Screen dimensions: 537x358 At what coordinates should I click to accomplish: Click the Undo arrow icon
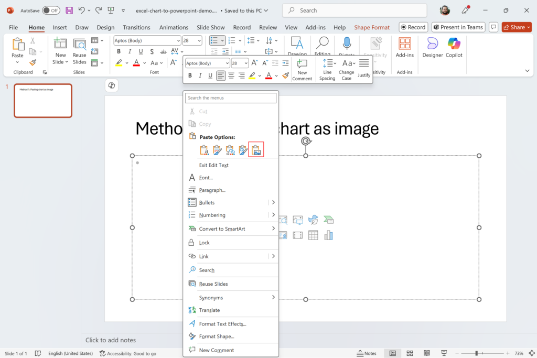point(81,10)
